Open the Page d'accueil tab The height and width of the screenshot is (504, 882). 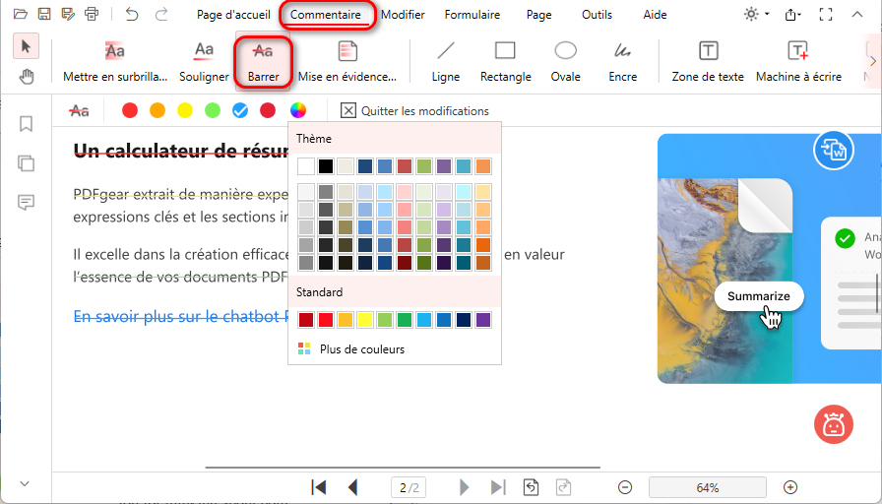coord(233,15)
